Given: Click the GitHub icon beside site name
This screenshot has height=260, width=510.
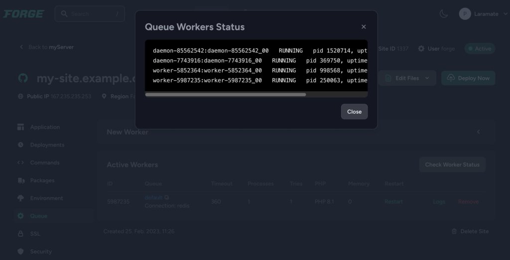Looking at the screenshot, I should tap(23, 78).
